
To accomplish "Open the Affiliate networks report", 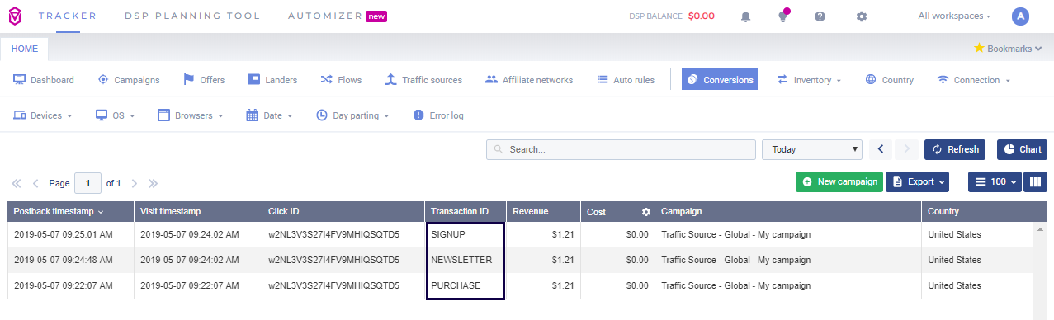I will [x=529, y=80].
